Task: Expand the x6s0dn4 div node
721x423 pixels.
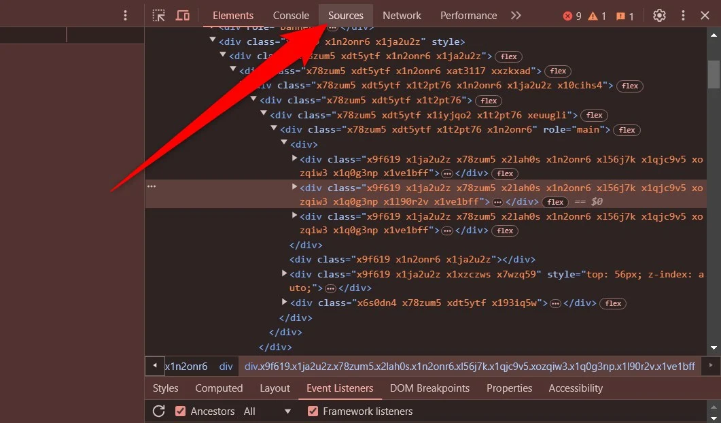Action: click(285, 303)
